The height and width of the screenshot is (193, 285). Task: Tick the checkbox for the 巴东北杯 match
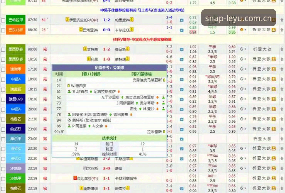point(3,30)
